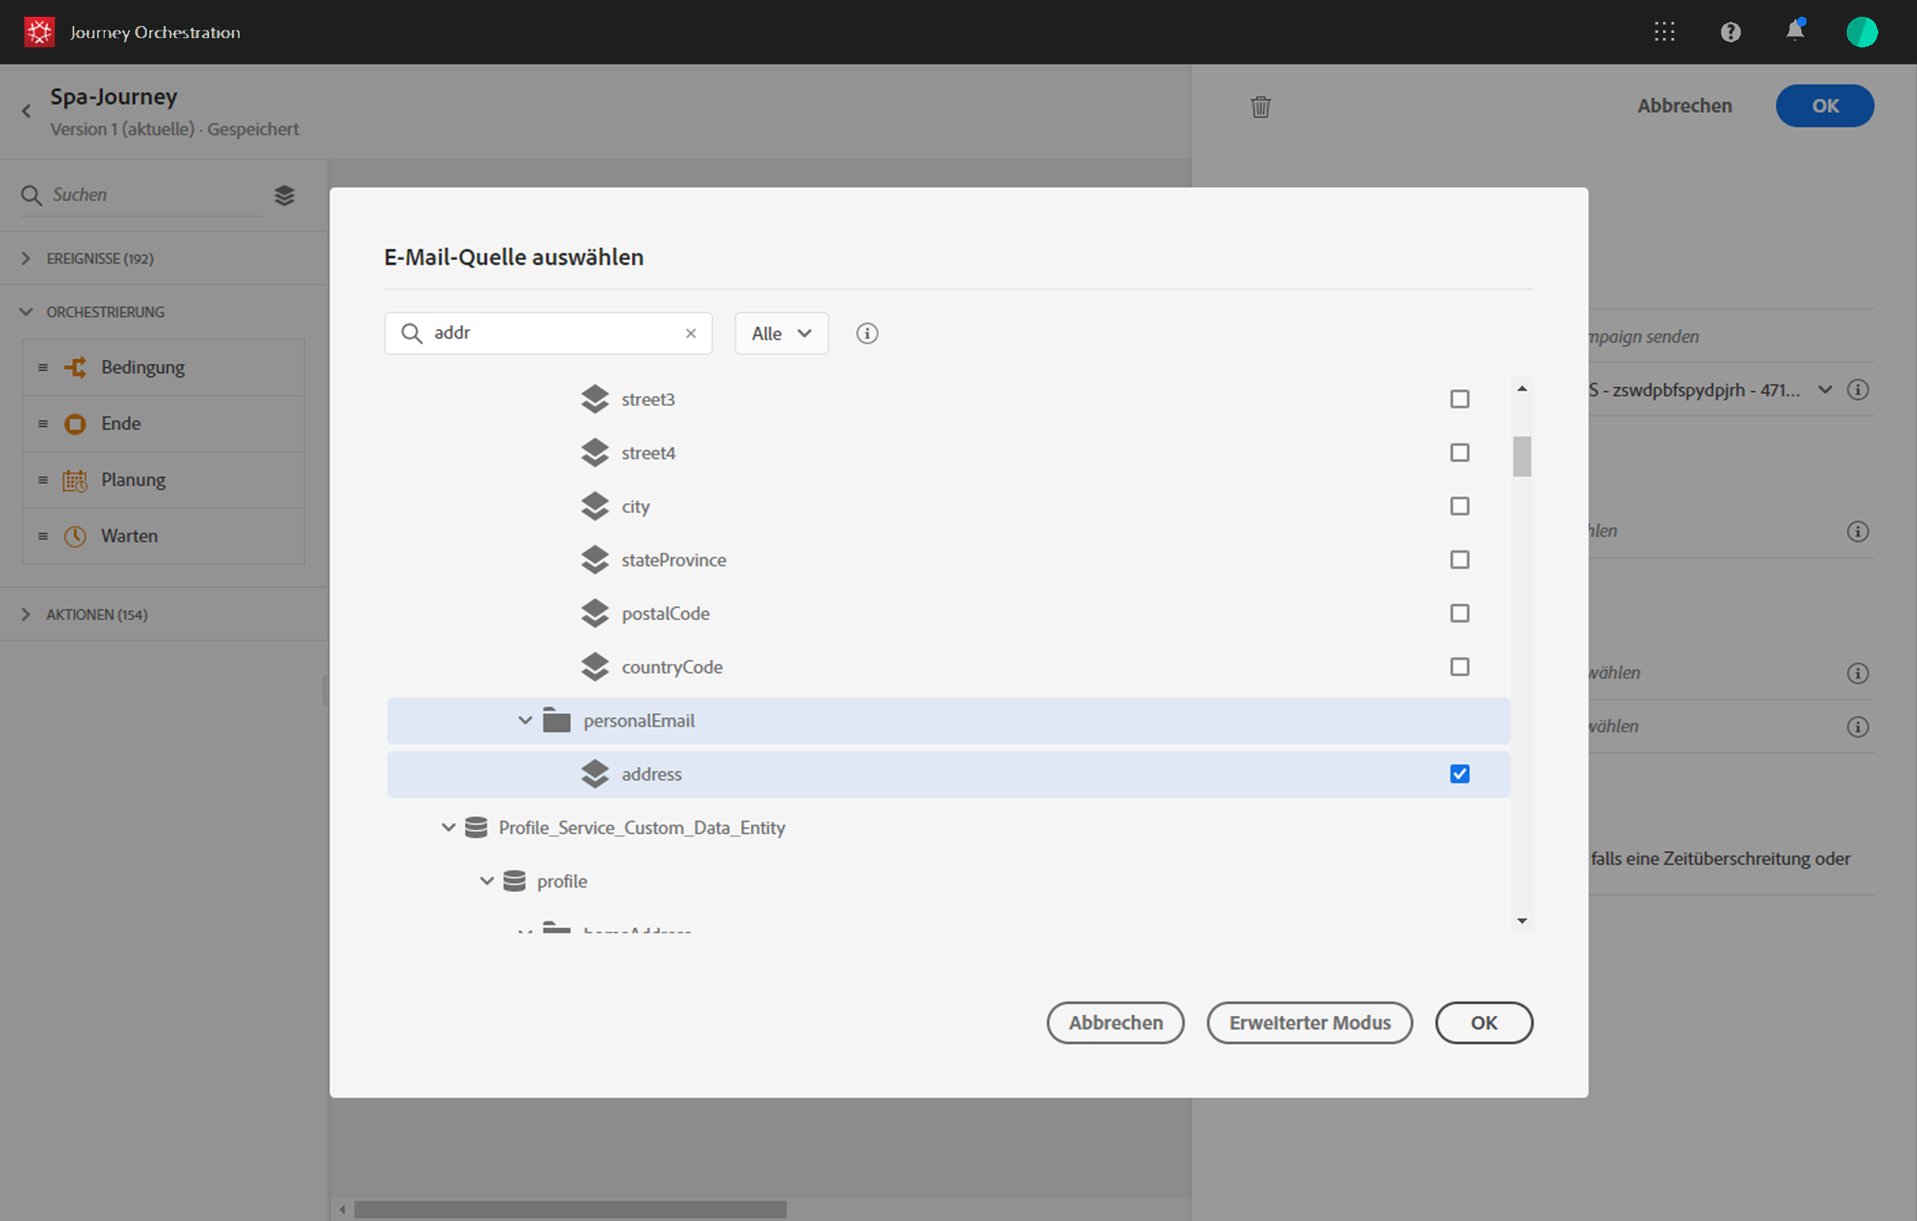Open the user profile avatar
The image size is (1917, 1221).
[x=1861, y=32]
